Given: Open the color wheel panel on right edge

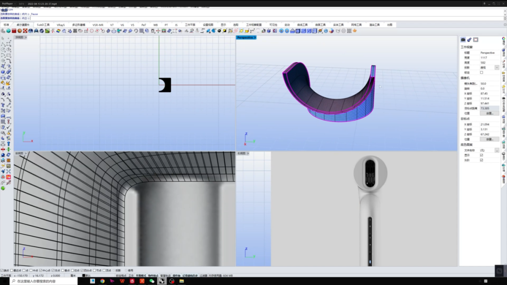Looking at the screenshot, I should click(x=503, y=39).
